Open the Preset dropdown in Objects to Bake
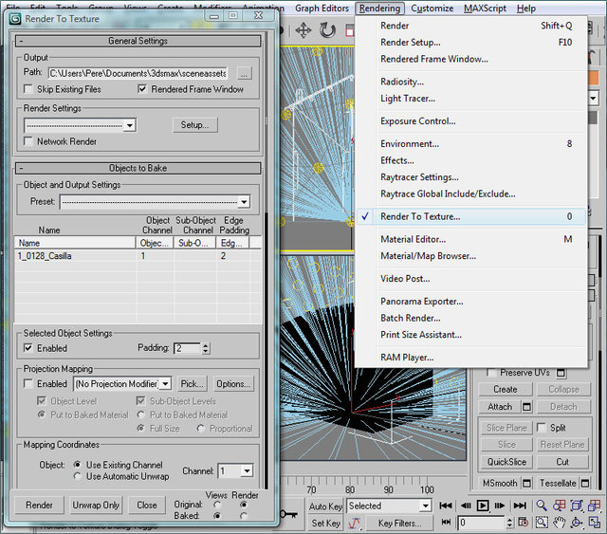The image size is (607, 534). 244,202
